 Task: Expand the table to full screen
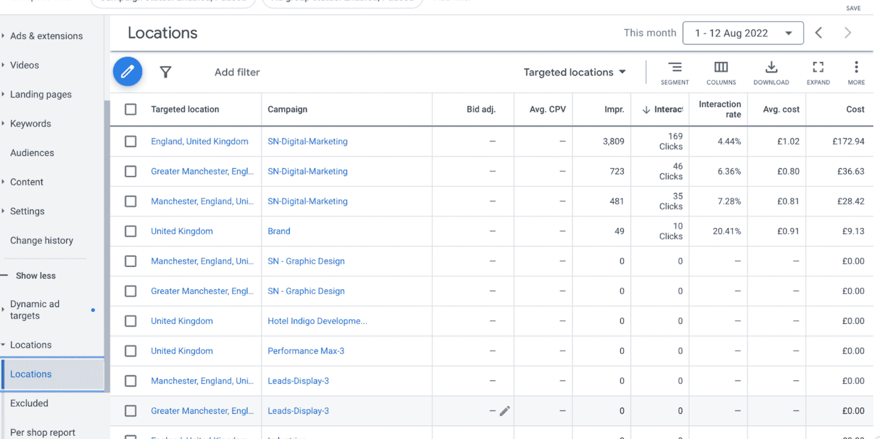pyautogui.click(x=818, y=73)
